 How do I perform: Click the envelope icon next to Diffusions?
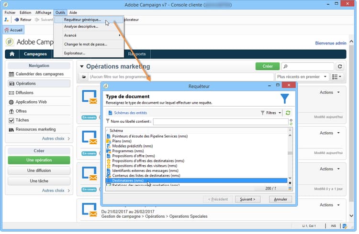point(11,93)
